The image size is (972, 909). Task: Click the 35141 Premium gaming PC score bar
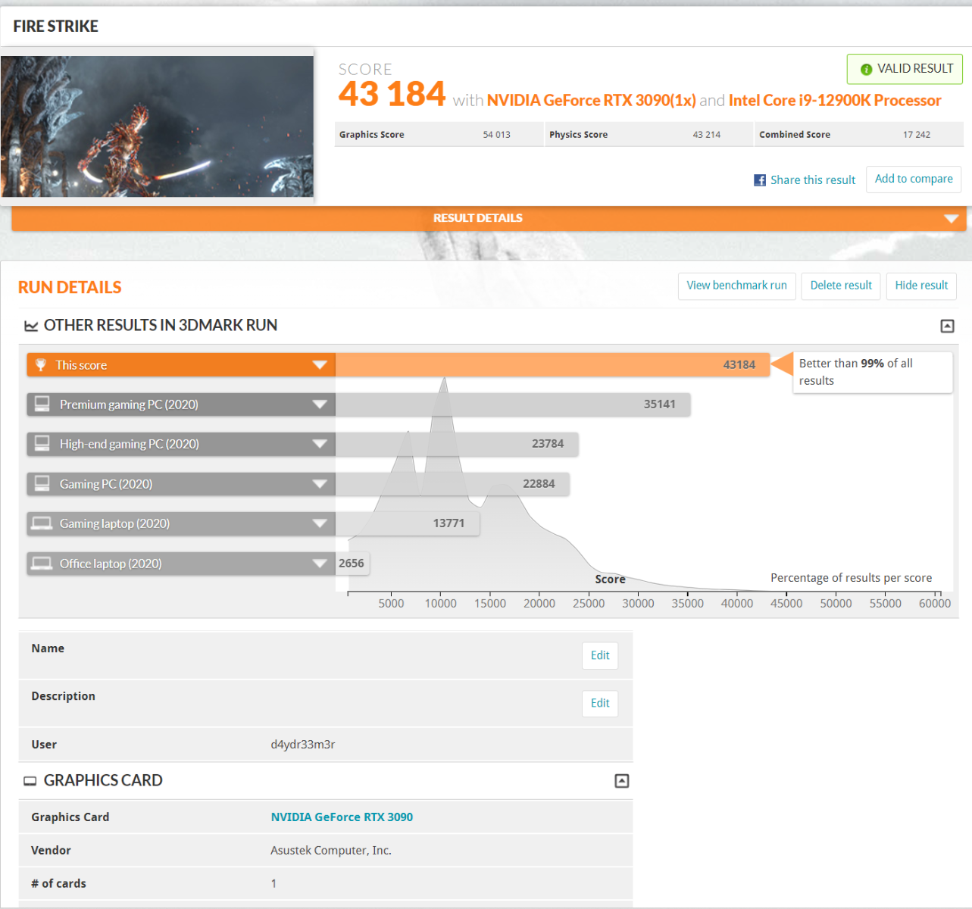tap(513, 405)
